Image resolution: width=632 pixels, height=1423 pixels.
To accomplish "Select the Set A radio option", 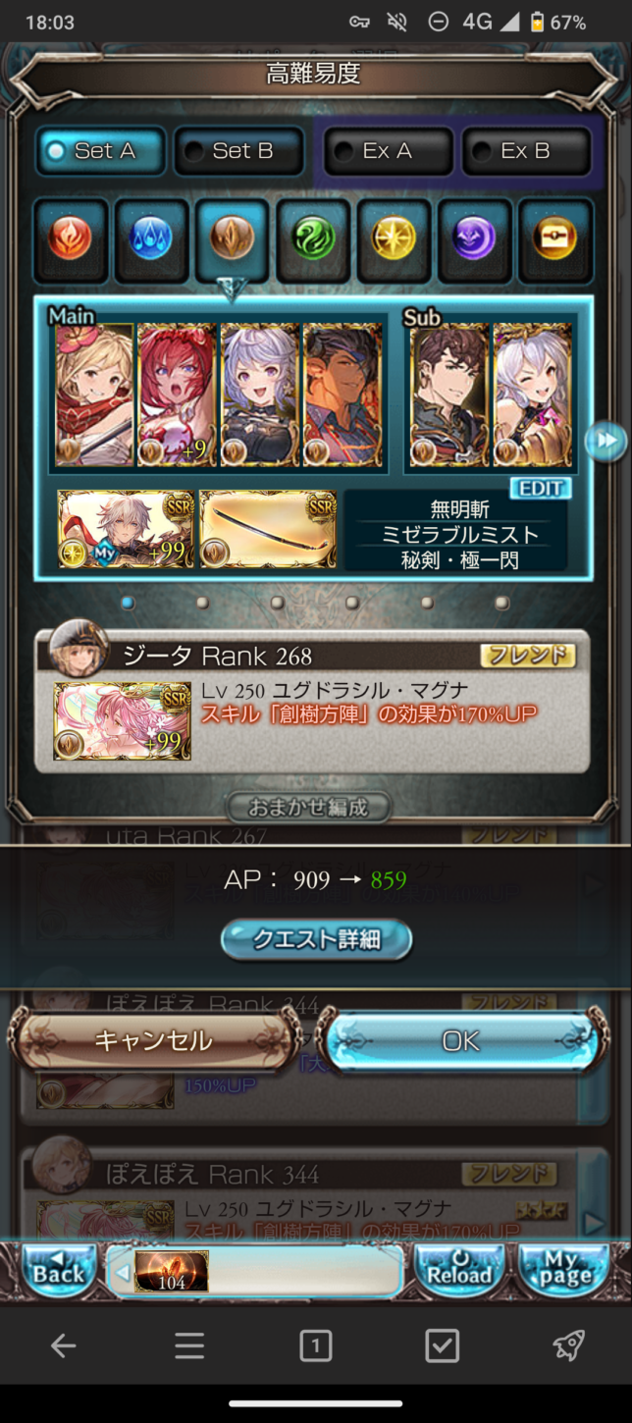I will 102,151.
